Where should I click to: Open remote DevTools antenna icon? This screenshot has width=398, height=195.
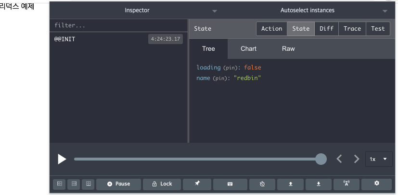pos(347,184)
